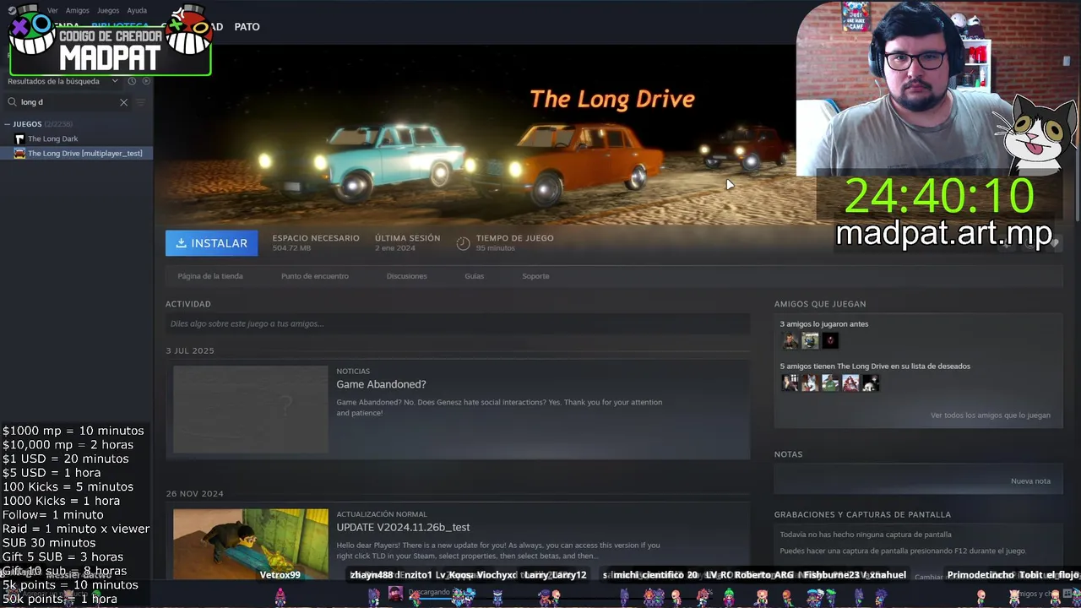Click The Long Dark game icon

tap(20, 138)
